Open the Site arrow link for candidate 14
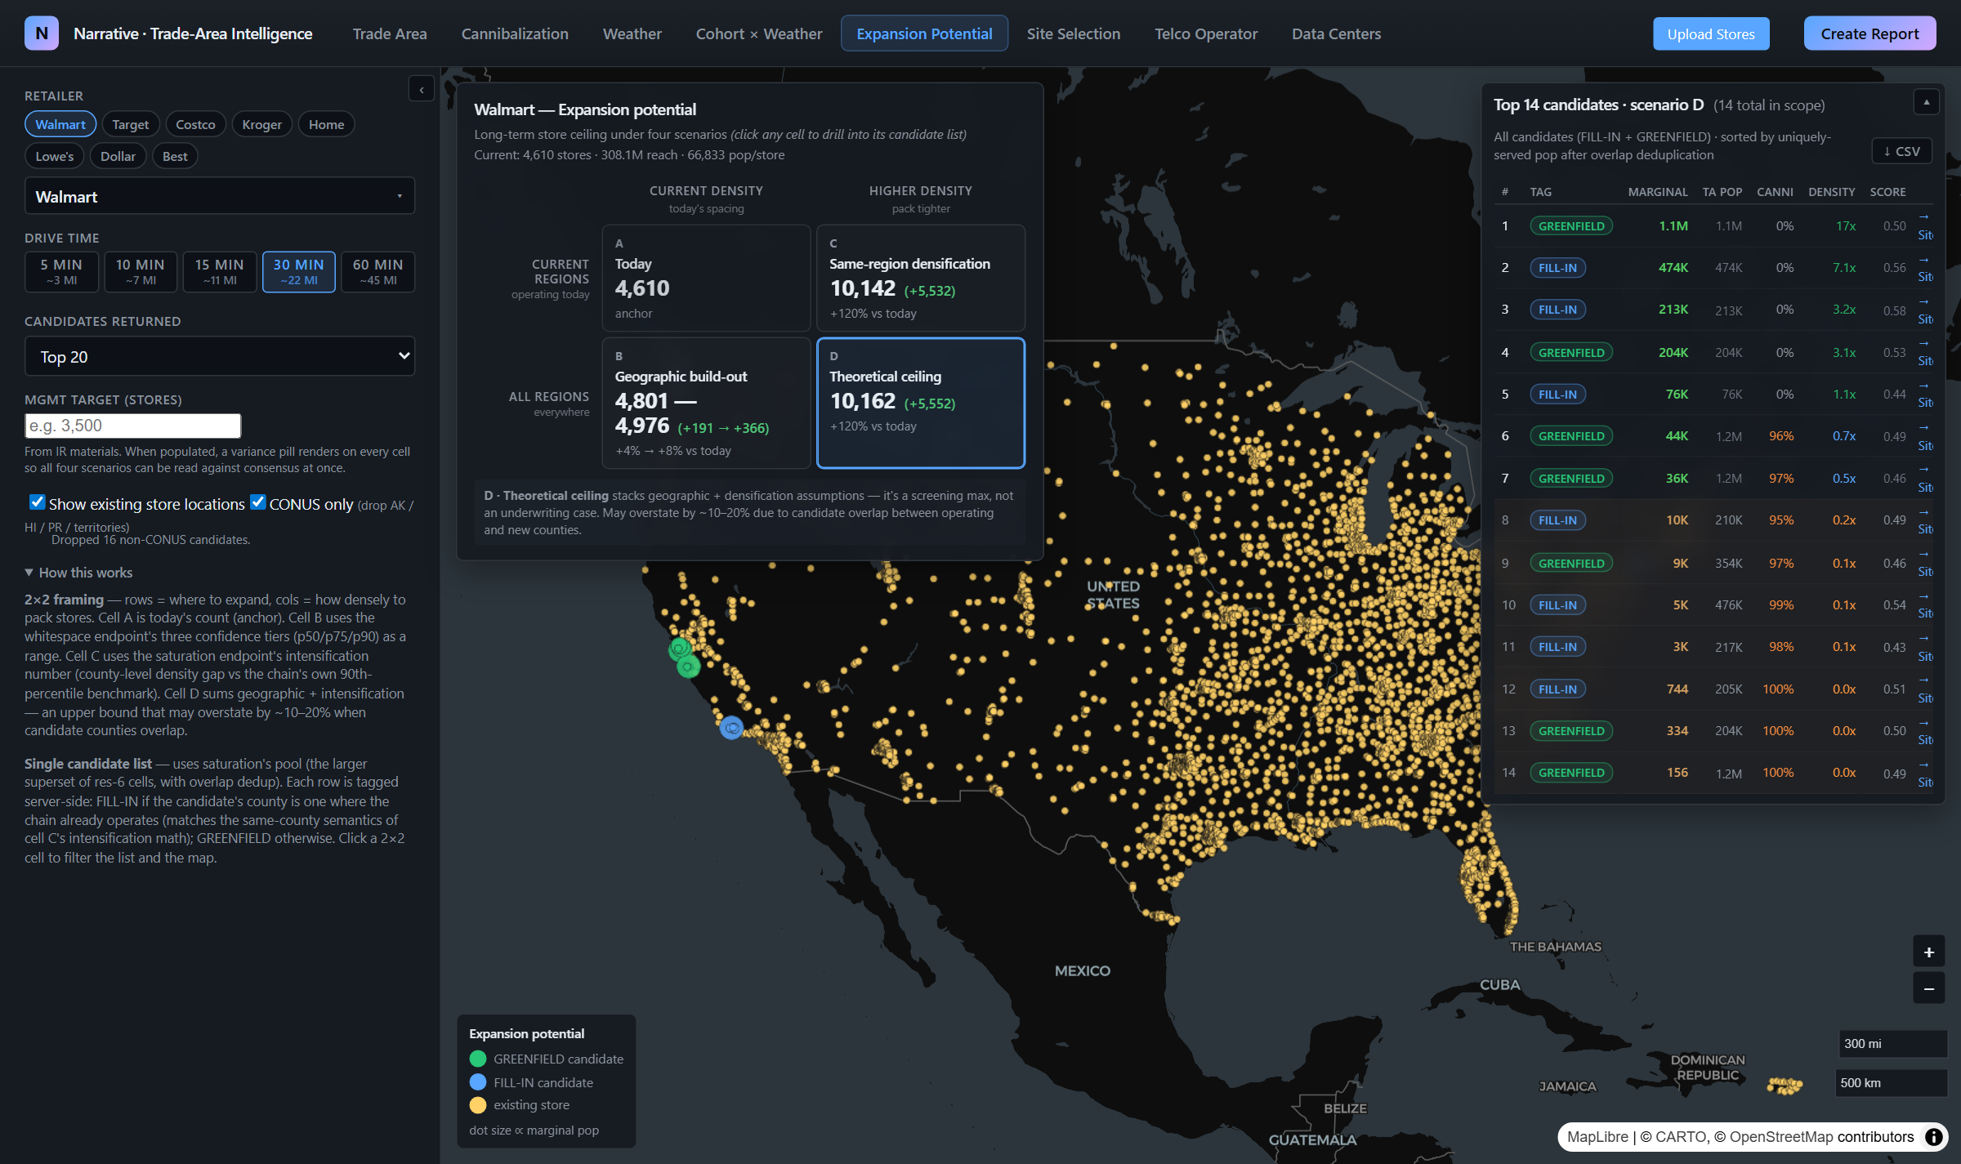The width and height of the screenshot is (1961, 1164). pyautogui.click(x=1925, y=774)
